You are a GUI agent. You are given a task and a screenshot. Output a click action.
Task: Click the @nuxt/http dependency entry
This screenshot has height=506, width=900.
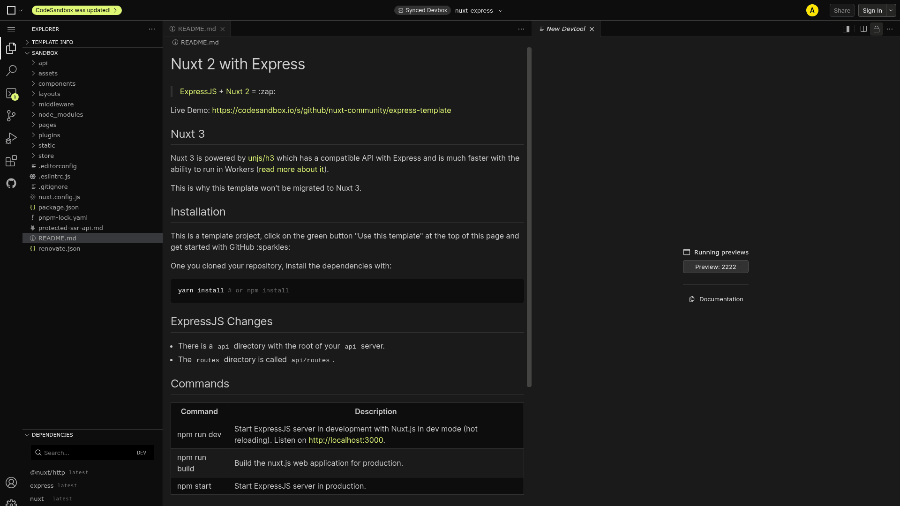(x=93, y=473)
